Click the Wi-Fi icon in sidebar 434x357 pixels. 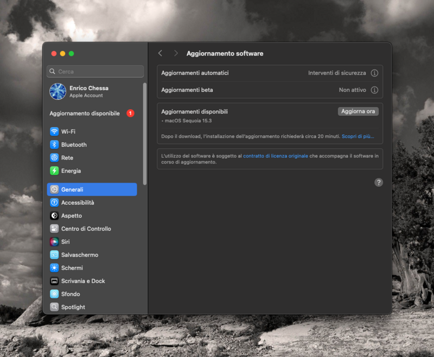[x=54, y=131]
